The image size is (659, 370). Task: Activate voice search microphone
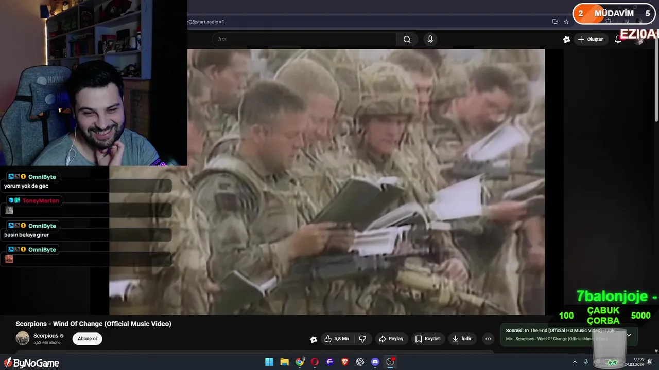pos(430,39)
